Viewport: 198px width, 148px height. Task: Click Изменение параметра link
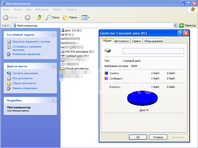coord(26,54)
